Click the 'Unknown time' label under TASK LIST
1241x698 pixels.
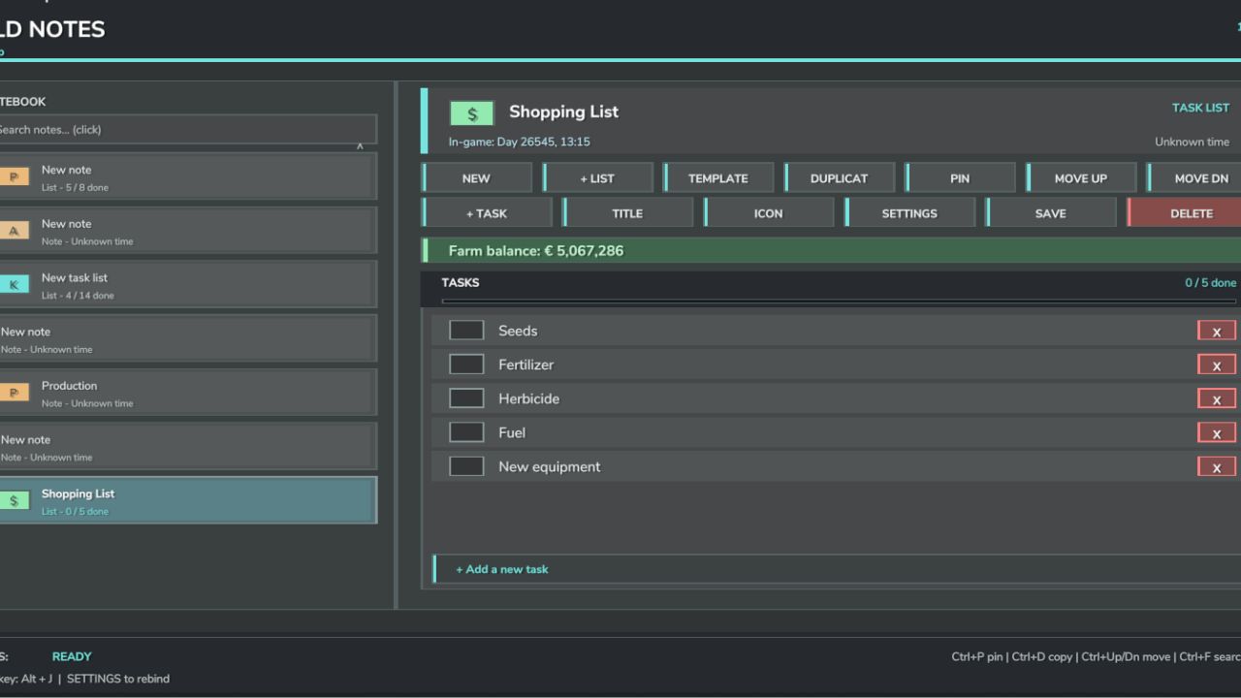click(1193, 142)
